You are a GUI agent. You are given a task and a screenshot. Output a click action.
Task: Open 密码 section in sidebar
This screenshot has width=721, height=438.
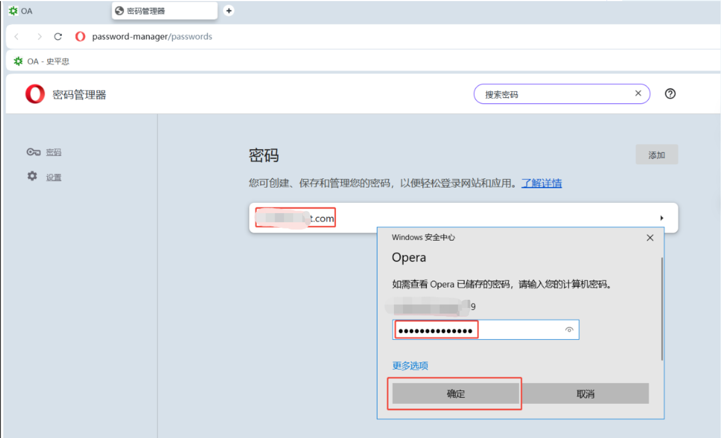click(54, 152)
